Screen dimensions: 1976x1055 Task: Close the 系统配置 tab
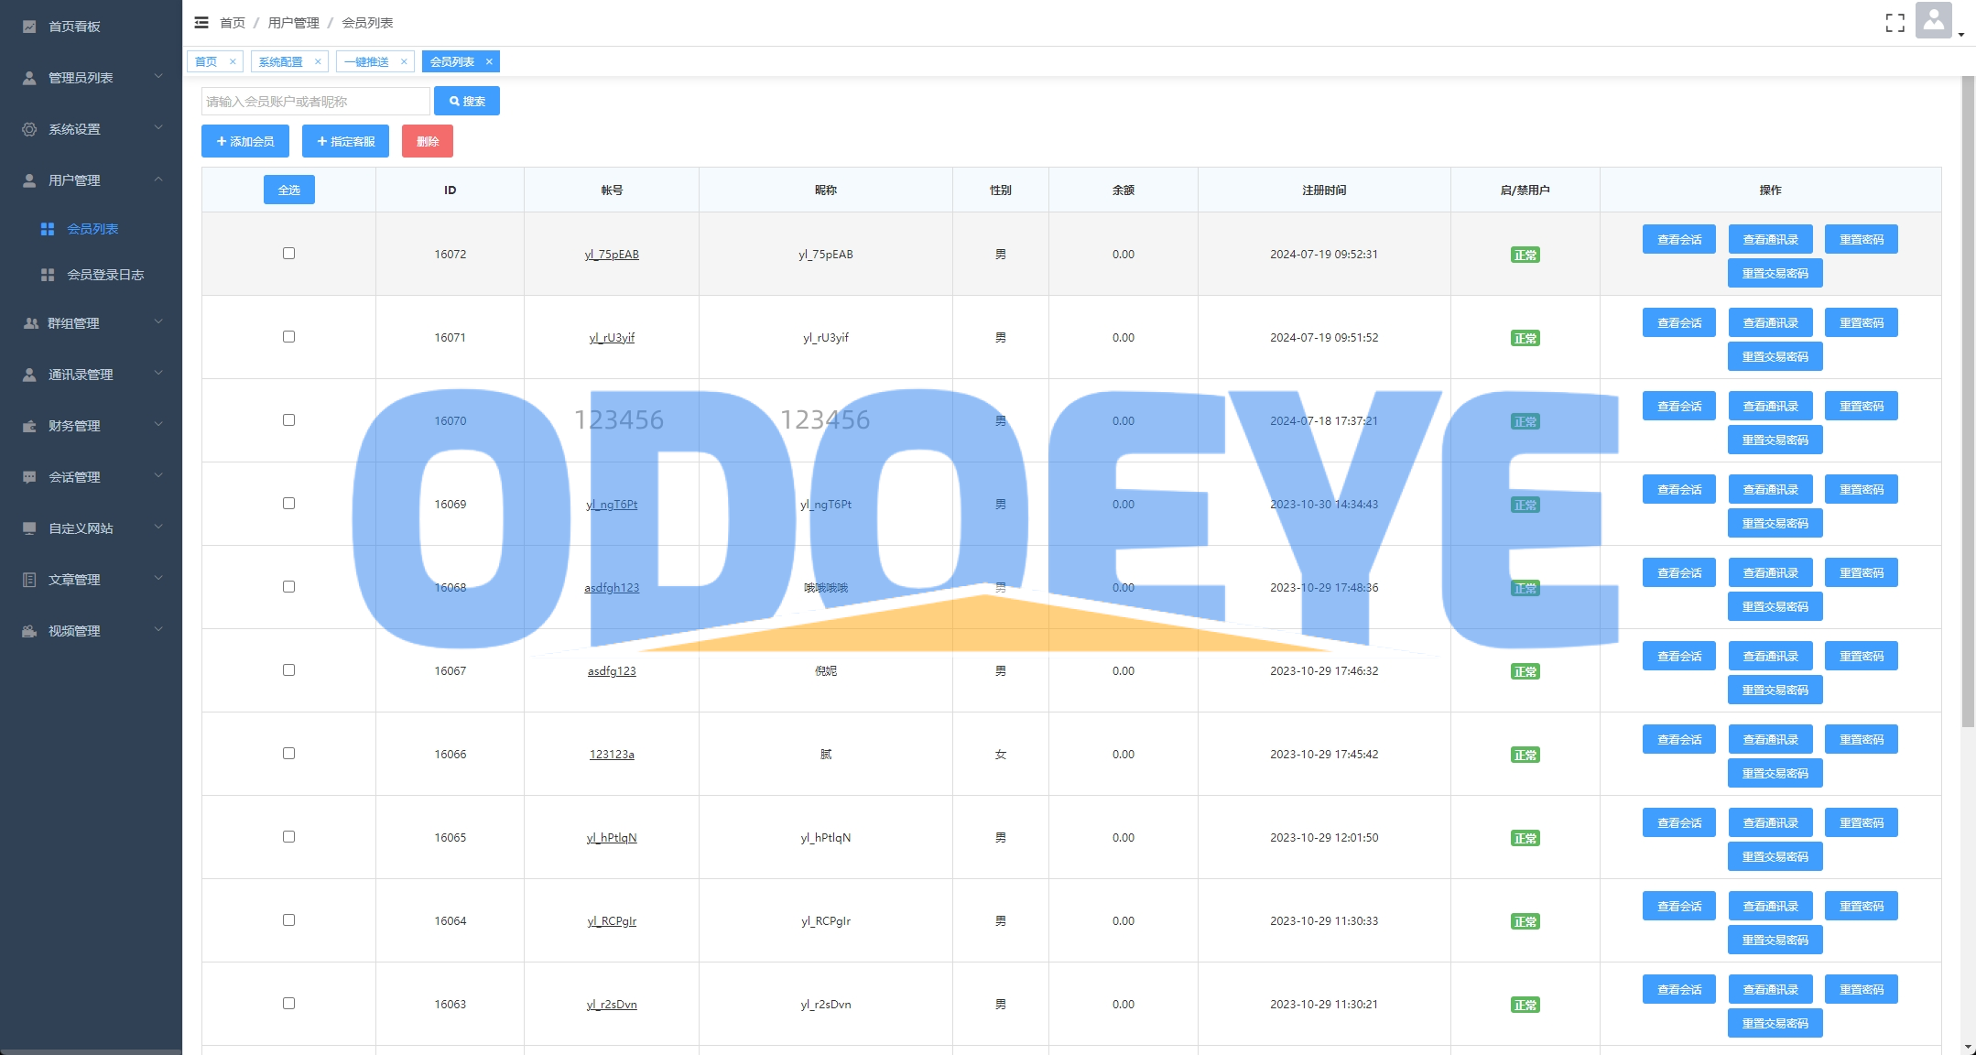click(318, 61)
